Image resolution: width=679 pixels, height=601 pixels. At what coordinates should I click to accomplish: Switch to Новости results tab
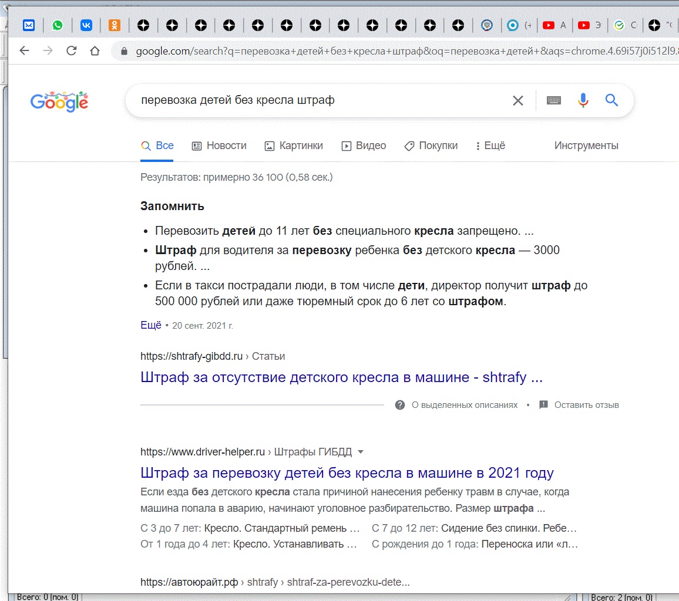(x=219, y=146)
